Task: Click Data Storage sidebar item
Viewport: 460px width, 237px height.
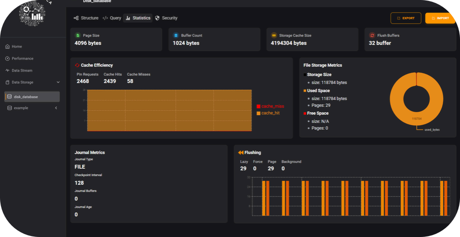Action: click(x=32, y=82)
